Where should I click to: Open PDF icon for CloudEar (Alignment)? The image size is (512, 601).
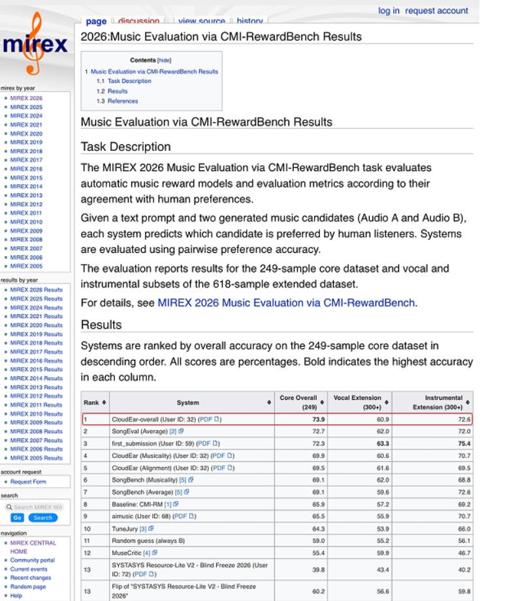(x=231, y=468)
